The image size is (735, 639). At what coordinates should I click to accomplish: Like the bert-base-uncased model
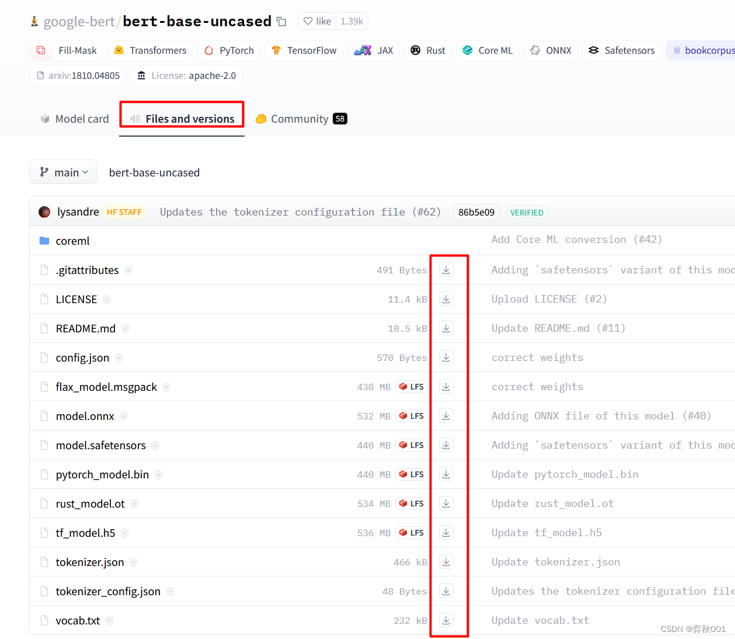(x=317, y=22)
